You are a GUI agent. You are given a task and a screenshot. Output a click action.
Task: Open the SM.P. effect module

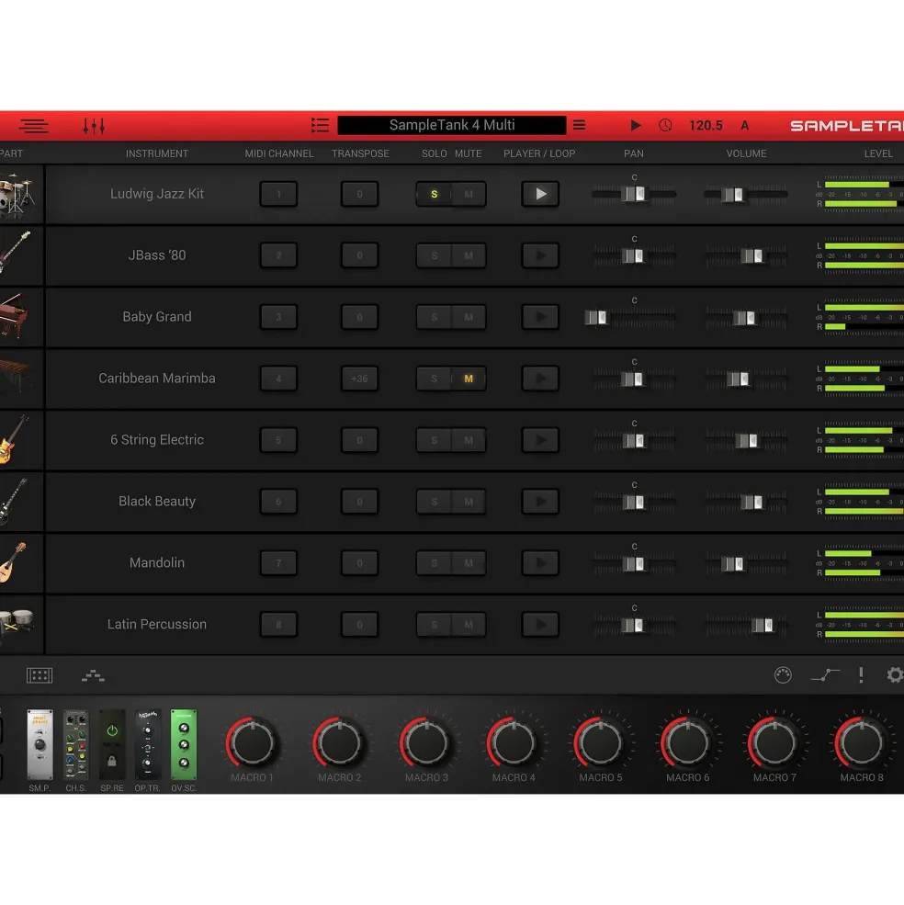coord(40,744)
